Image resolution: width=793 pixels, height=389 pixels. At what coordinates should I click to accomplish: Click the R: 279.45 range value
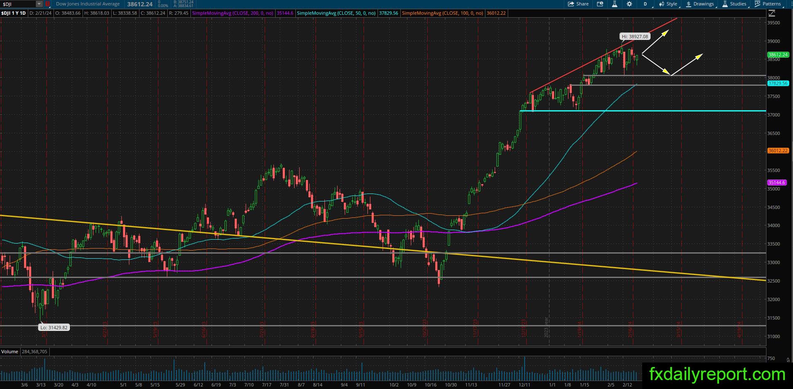(x=179, y=13)
